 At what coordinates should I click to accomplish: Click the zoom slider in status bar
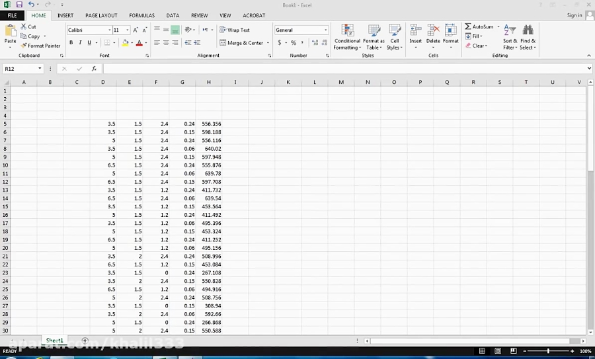tap(548, 351)
